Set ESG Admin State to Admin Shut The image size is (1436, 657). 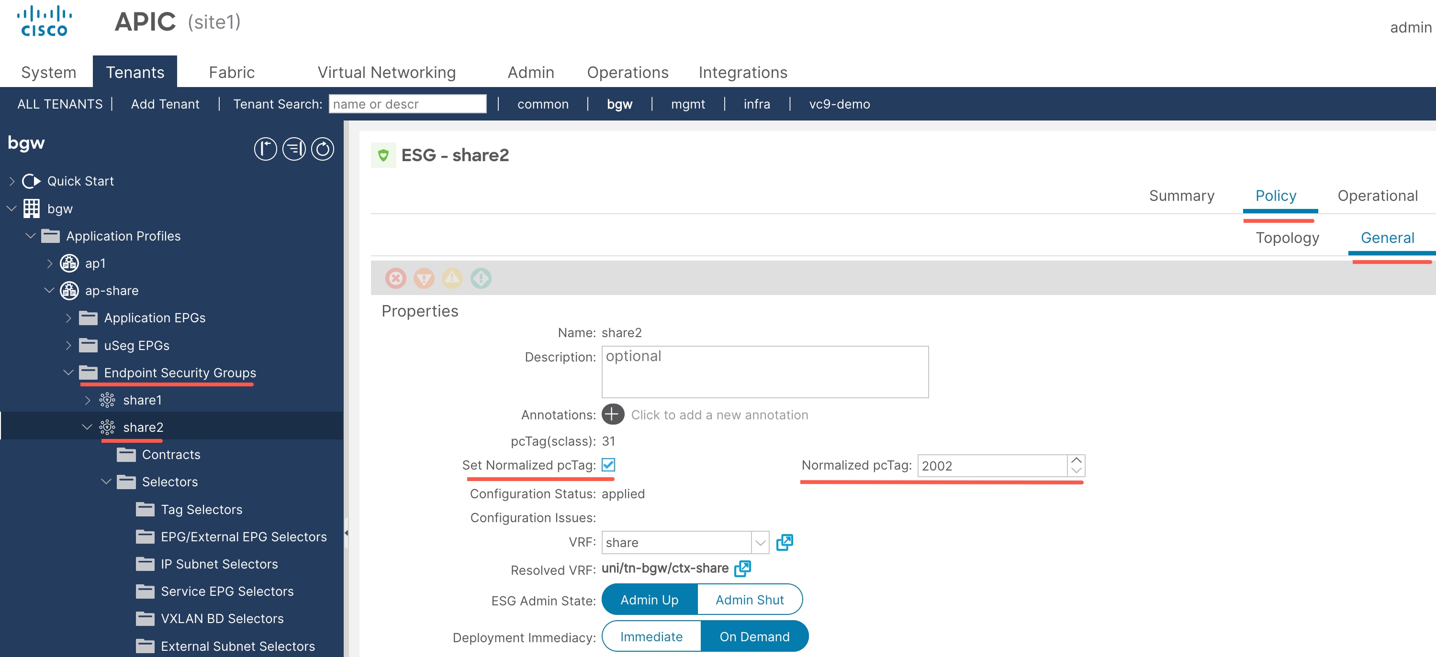click(x=750, y=599)
